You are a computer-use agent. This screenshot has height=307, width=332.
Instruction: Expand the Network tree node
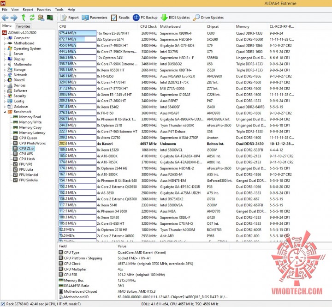[5, 75]
